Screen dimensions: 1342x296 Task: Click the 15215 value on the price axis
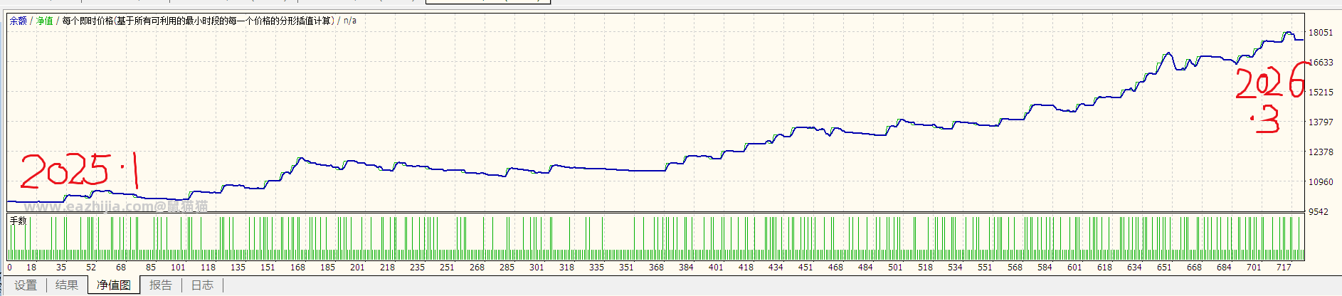1321,92
